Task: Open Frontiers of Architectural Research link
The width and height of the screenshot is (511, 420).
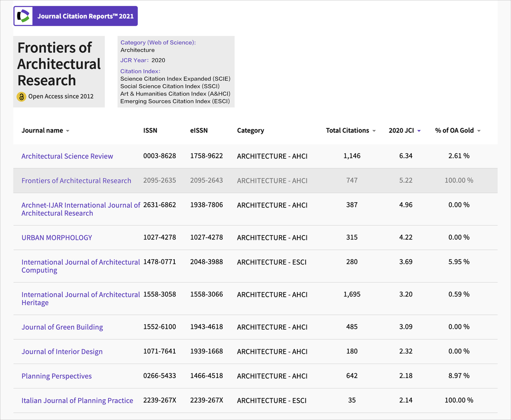Action: [76, 181]
